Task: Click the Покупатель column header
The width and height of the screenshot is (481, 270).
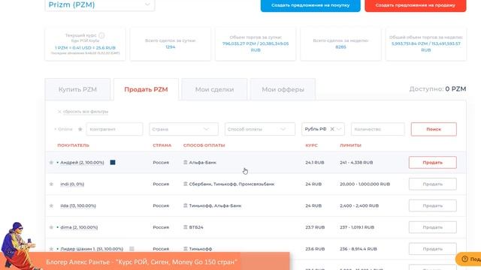Action: 73,145
